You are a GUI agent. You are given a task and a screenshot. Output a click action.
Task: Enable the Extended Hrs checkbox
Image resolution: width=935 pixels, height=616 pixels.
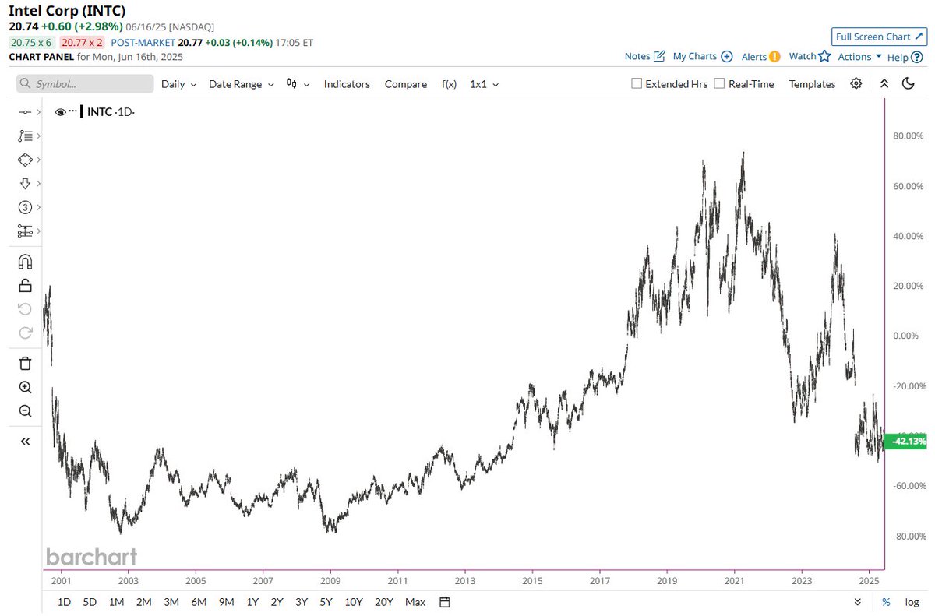pos(637,83)
